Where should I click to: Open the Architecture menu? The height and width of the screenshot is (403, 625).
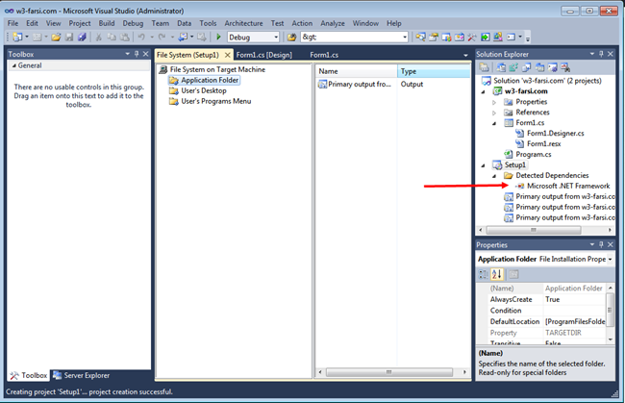tap(243, 23)
